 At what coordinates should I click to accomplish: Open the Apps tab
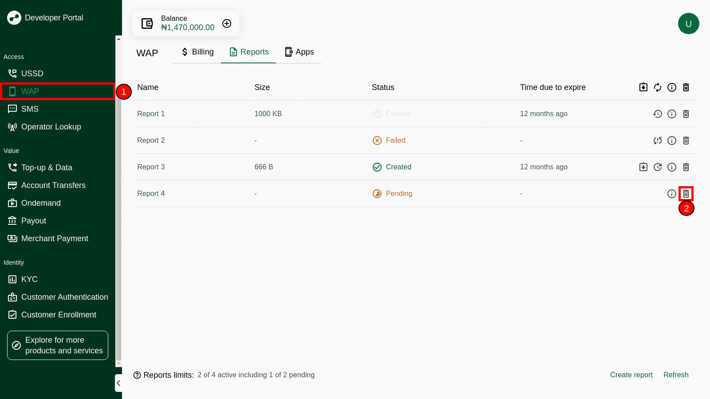click(x=299, y=52)
